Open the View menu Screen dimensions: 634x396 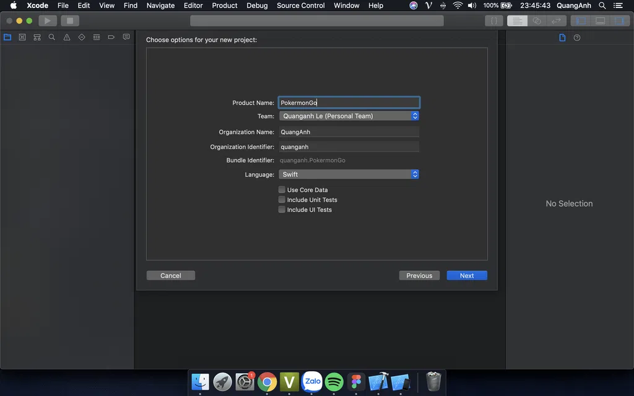[106, 6]
